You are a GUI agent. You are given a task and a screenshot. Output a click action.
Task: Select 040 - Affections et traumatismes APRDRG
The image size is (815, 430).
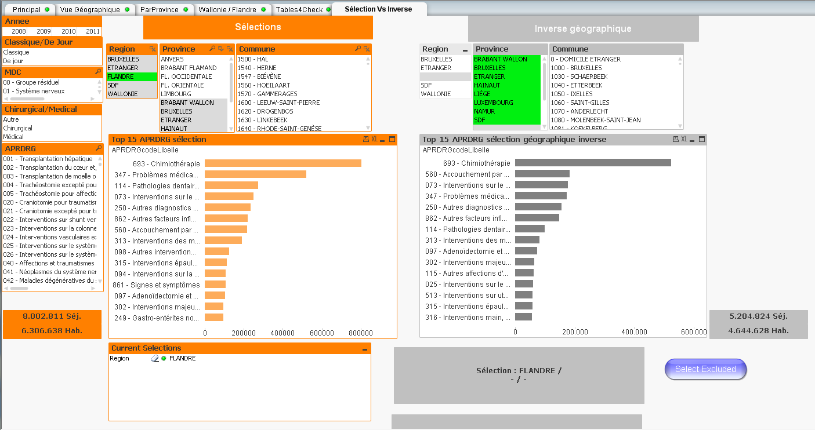[x=49, y=263]
